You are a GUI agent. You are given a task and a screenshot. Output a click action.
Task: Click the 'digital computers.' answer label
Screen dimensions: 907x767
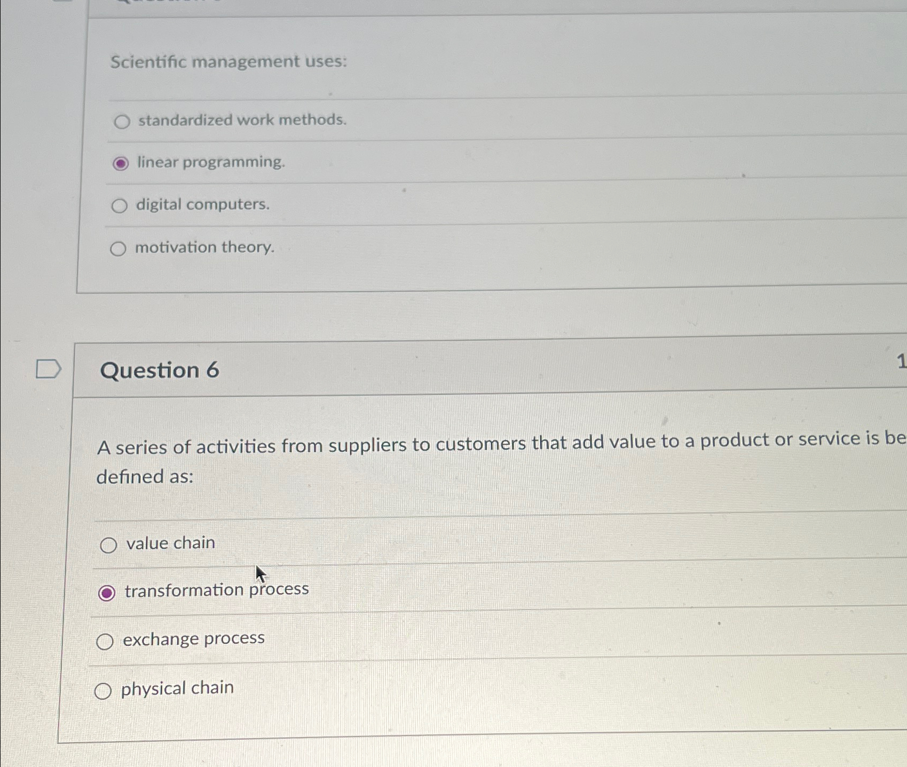coord(202,204)
